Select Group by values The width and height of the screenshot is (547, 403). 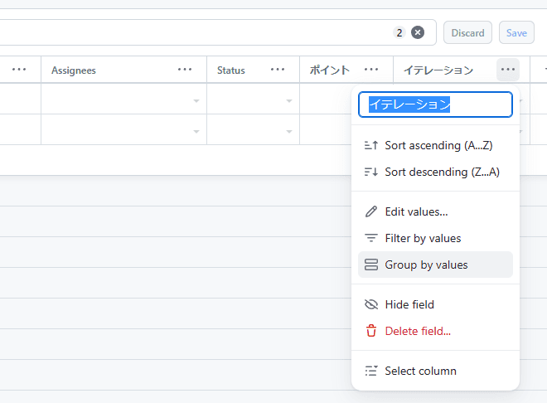coord(426,265)
